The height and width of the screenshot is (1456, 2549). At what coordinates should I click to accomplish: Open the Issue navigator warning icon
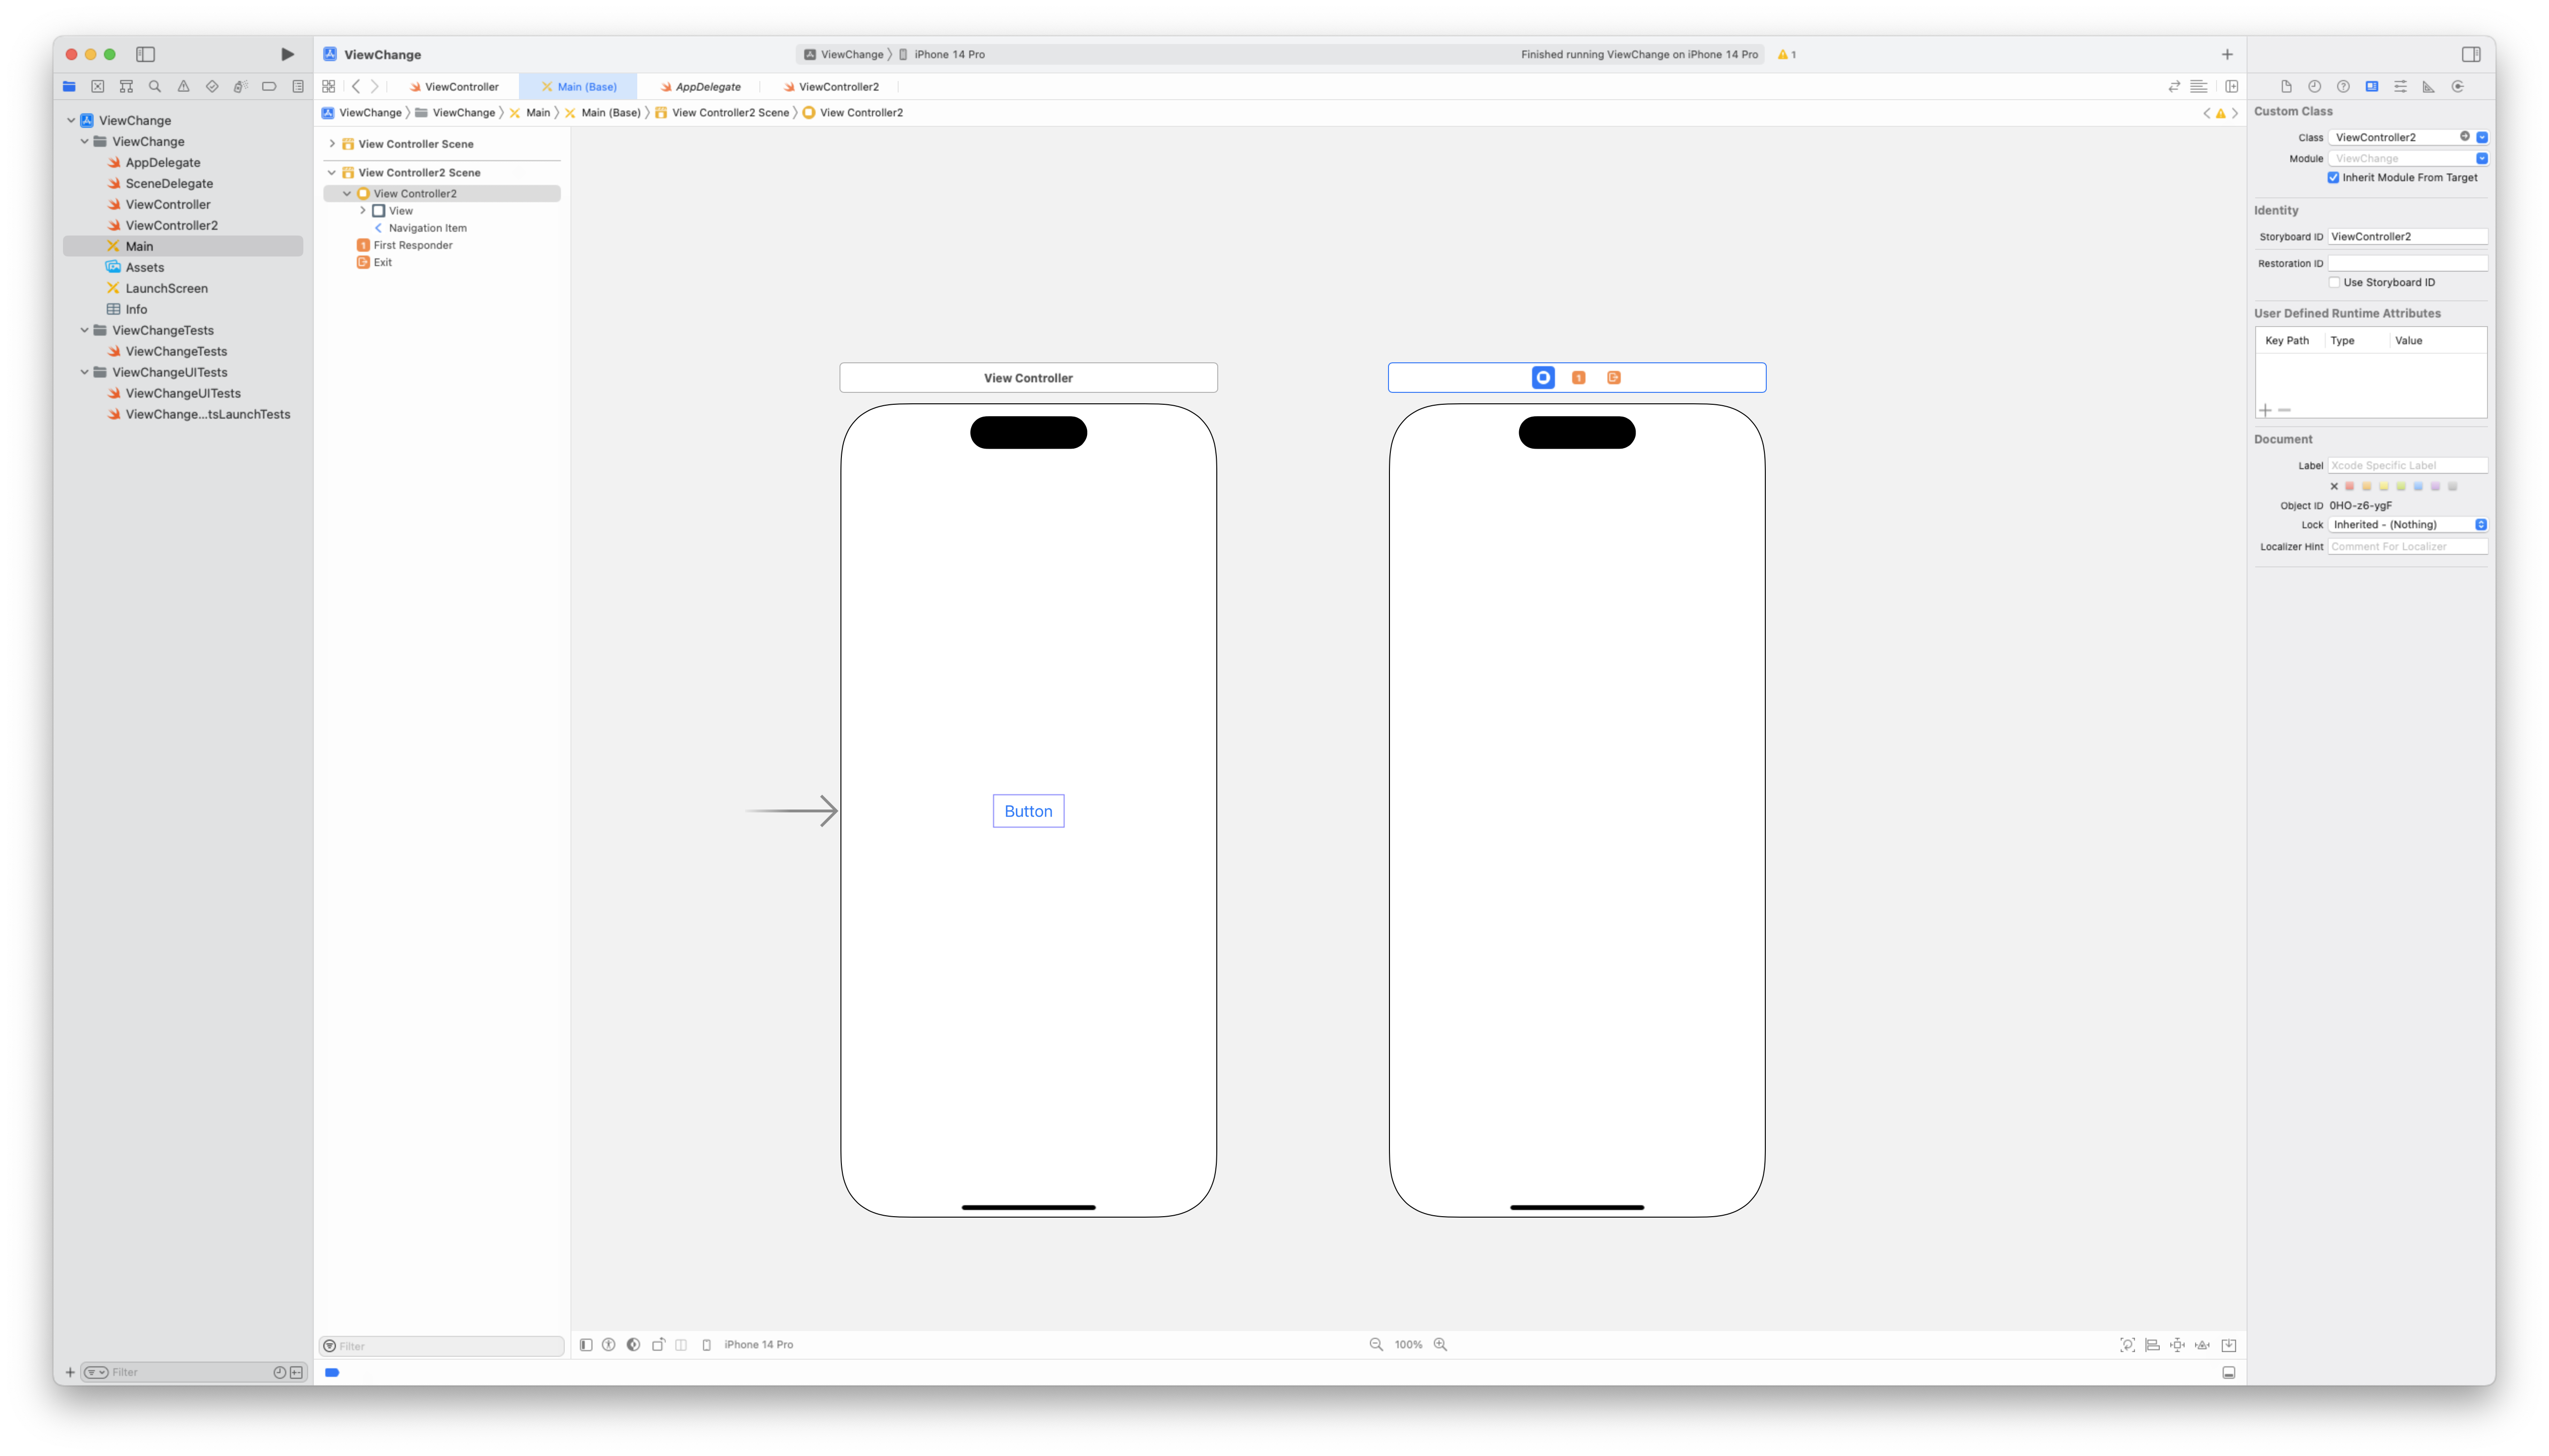point(183,86)
